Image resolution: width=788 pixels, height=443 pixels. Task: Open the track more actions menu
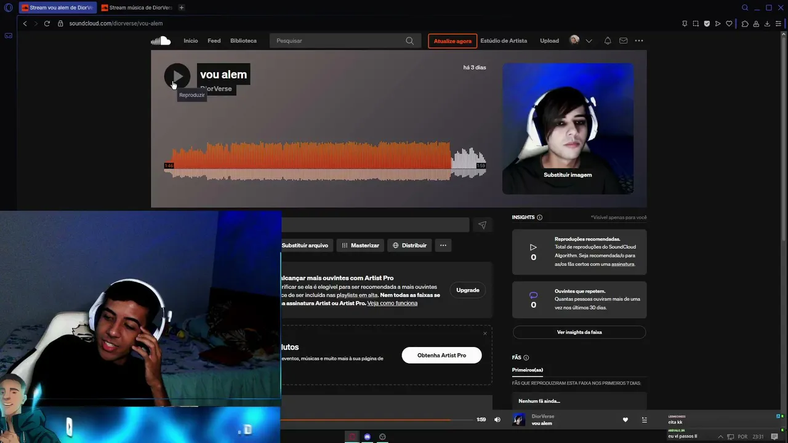(x=443, y=245)
